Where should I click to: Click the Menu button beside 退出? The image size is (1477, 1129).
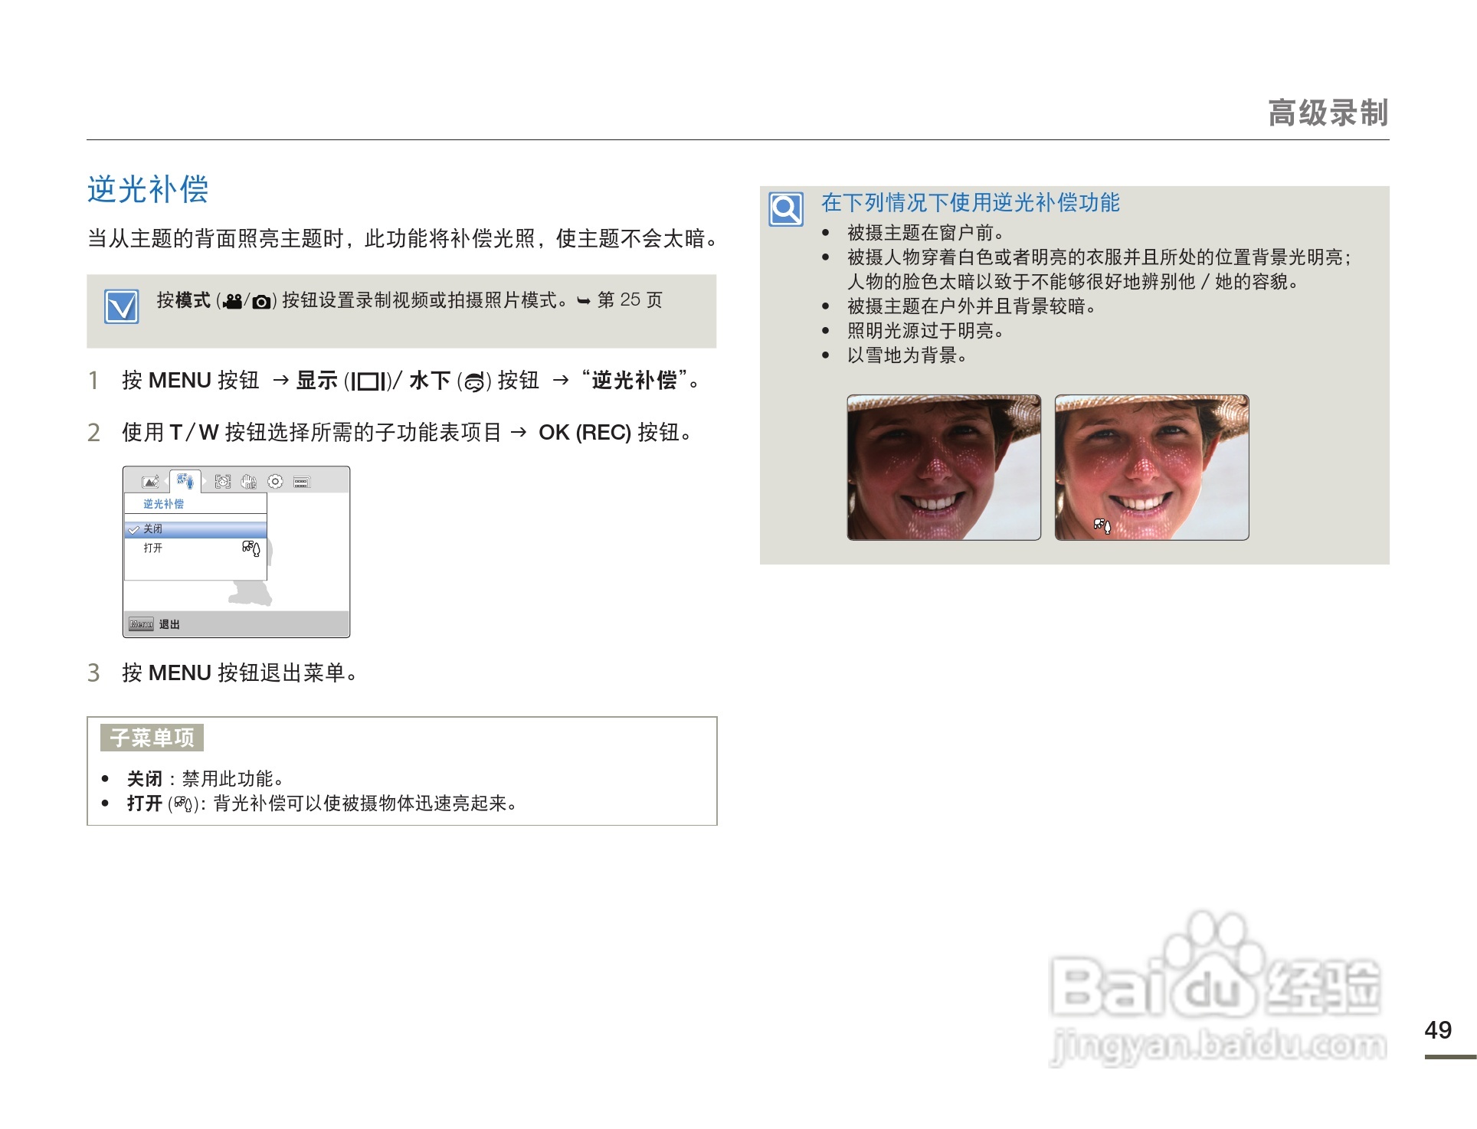pos(141,624)
